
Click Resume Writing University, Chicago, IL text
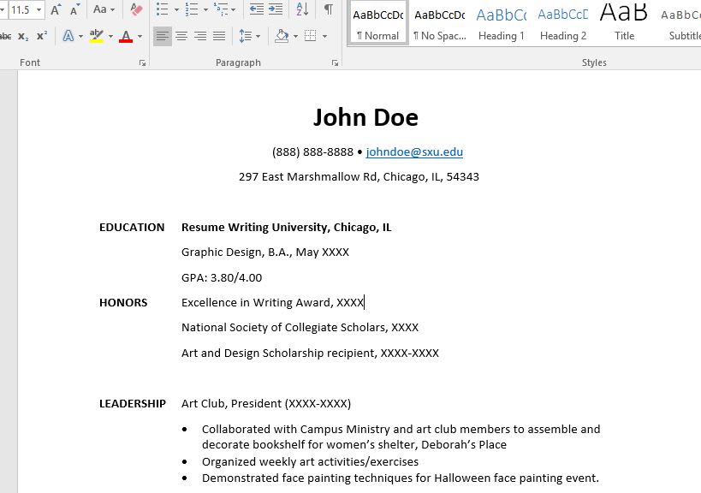click(286, 228)
